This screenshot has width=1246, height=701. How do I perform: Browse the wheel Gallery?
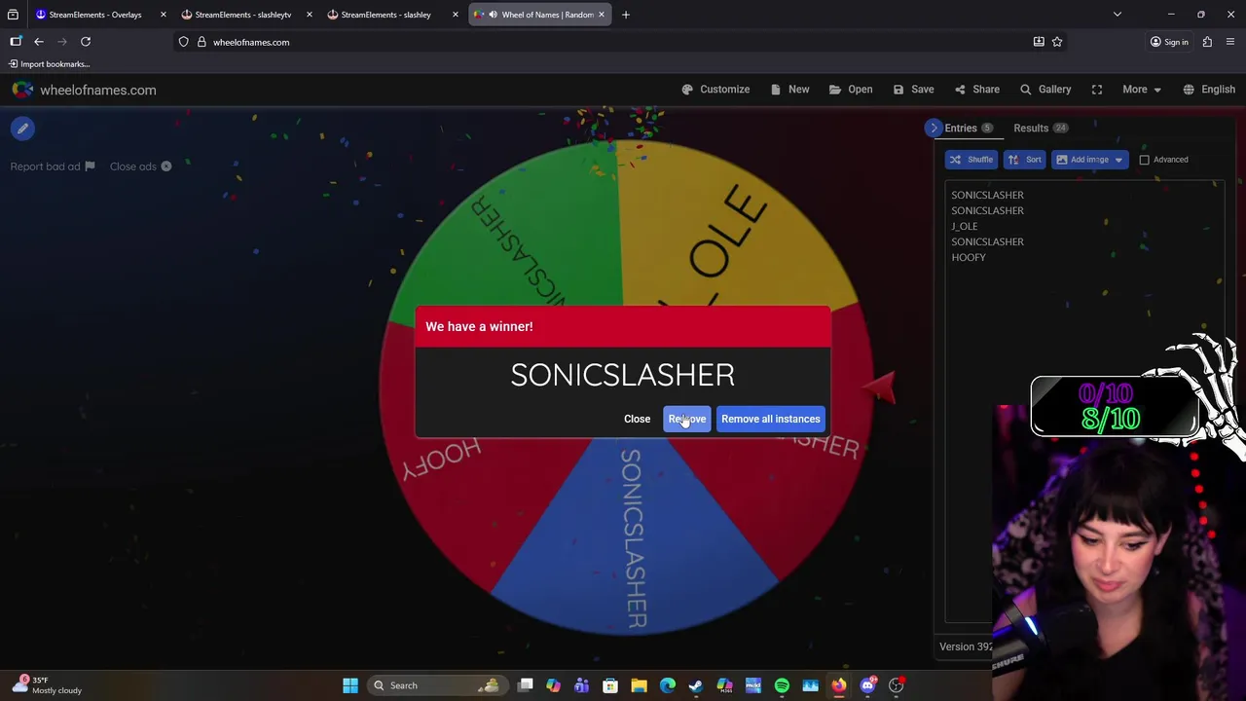click(x=1045, y=90)
